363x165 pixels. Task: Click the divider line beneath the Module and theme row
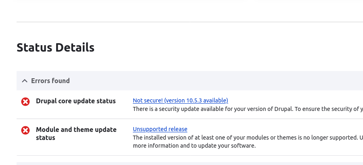point(190,156)
